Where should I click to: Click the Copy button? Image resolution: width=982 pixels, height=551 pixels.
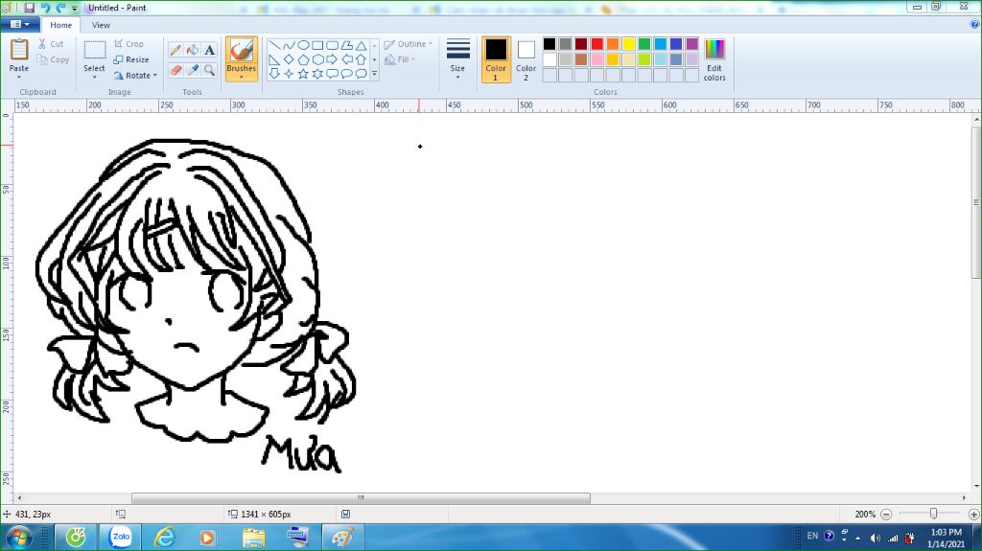[x=53, y=59]
